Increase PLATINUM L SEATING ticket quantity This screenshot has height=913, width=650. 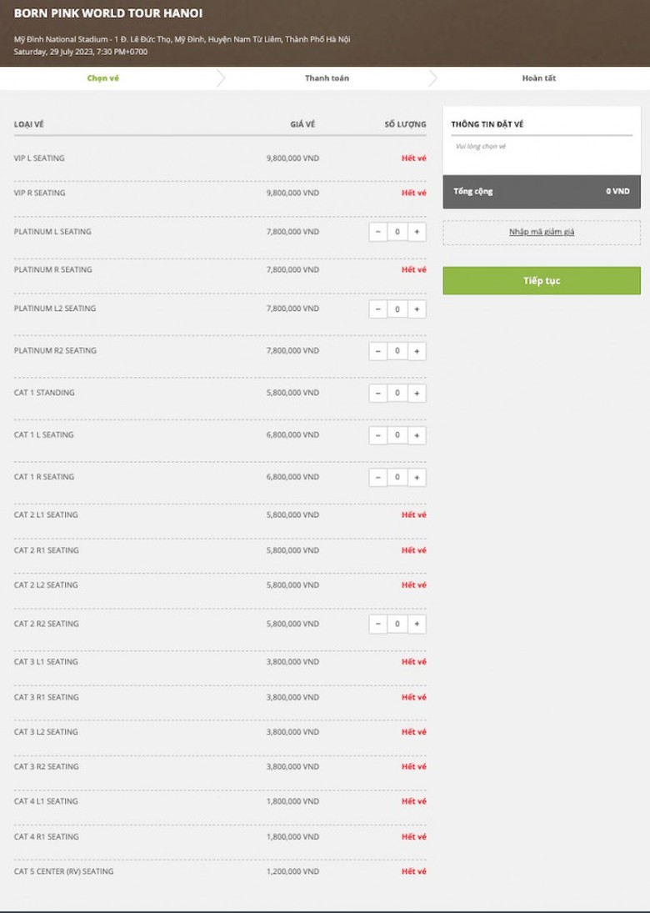pos(417,232)
